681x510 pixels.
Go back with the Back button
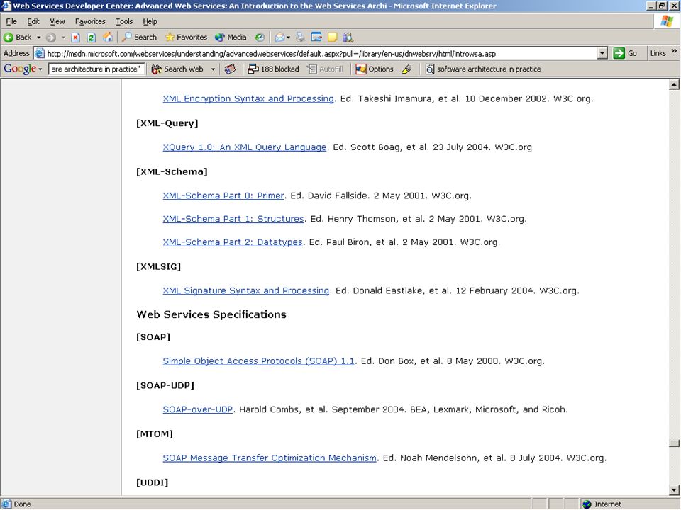pyautogui.click(x=17, y=38)
